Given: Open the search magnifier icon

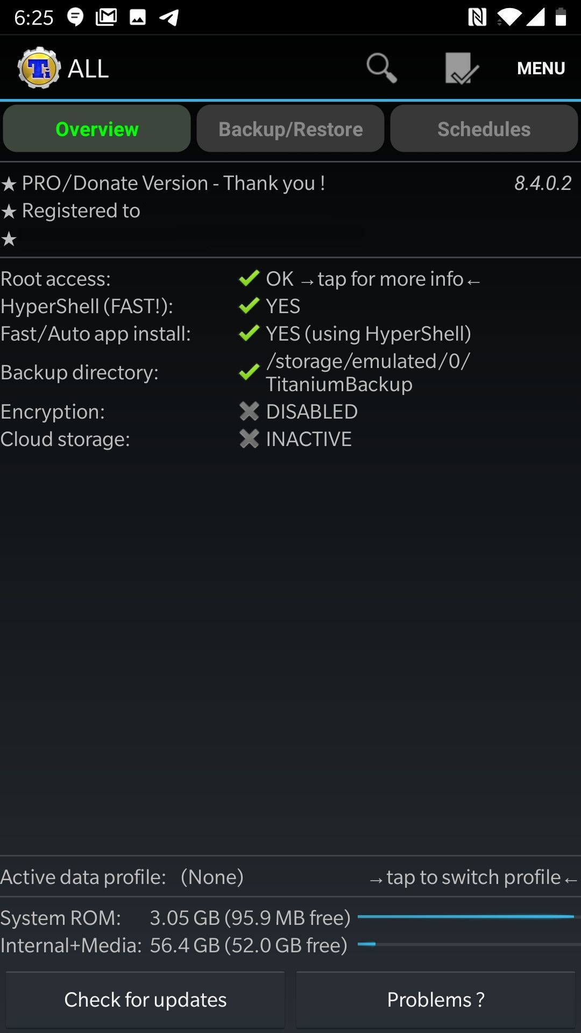Looking at the screenshot, I should click(x=382, y=68).
